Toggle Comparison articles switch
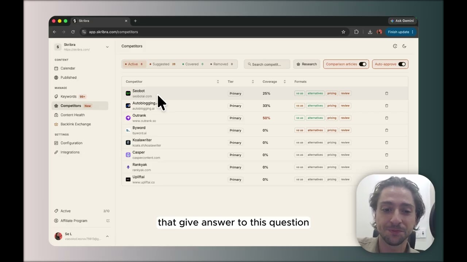The image size is (467, 262). tap(363, 64)
